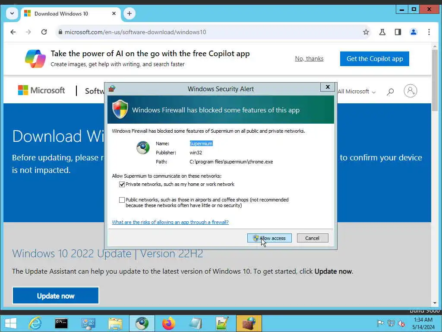Click the highlighted Supermium name text
Viewport: 442px width, 332px height.
(x=201, y=144)
